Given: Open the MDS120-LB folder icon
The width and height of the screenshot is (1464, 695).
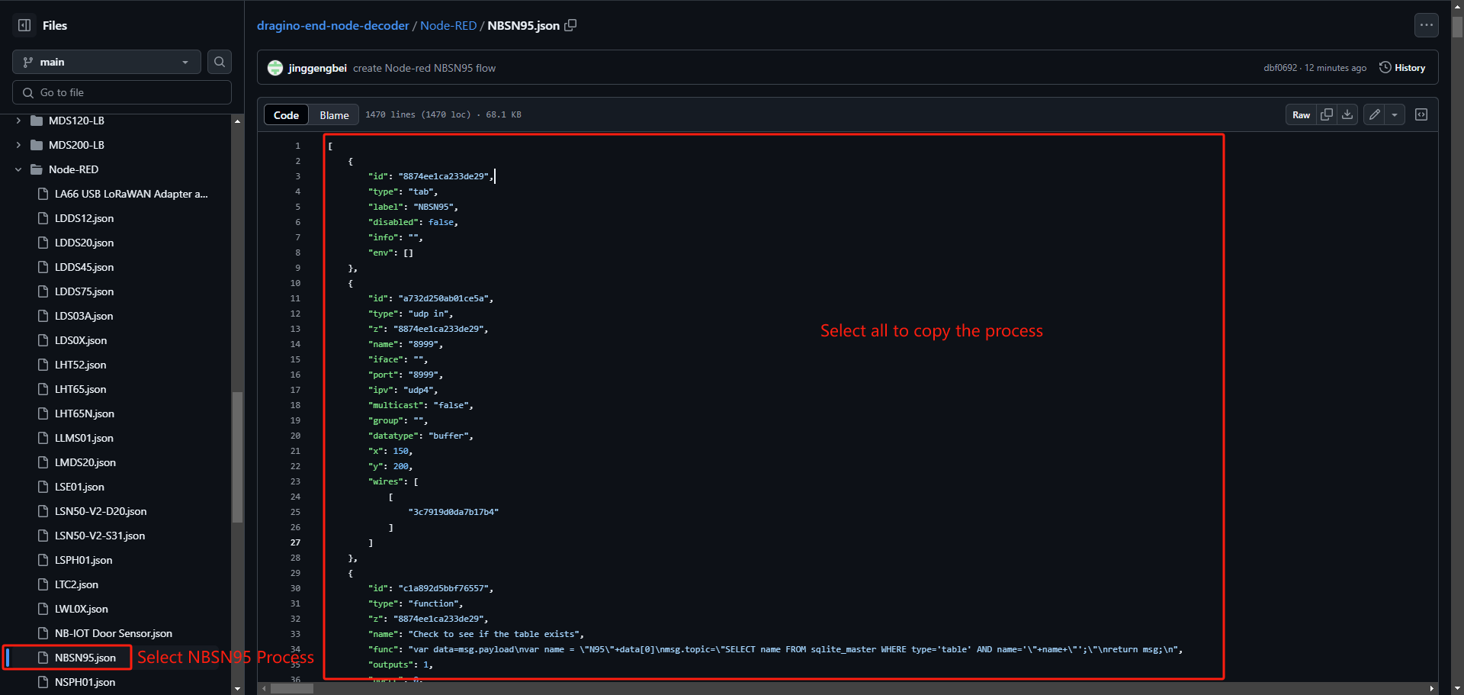Looking at the screenshot, I should point(37,121).
